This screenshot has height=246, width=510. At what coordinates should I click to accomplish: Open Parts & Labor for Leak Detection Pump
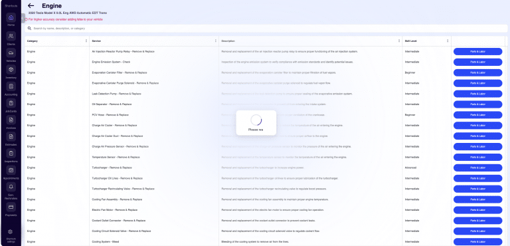coord(478,94)
